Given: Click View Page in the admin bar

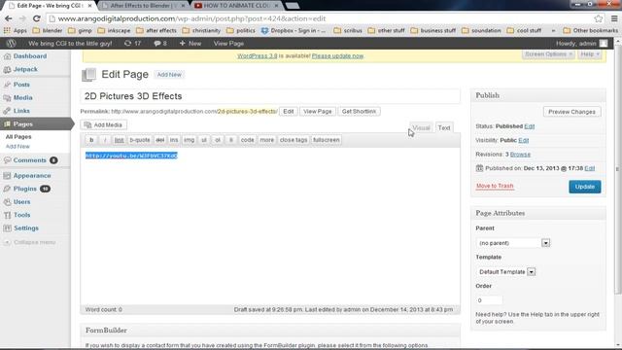Looking at the screenshot, I should pos(228,43).
